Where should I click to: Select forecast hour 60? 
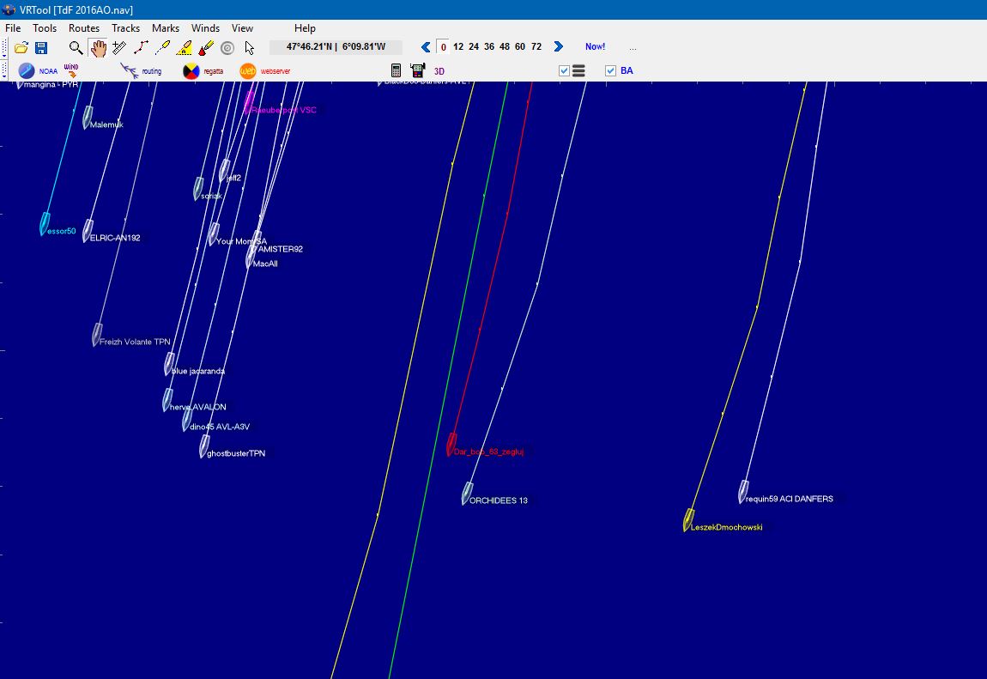coord(520,46)
